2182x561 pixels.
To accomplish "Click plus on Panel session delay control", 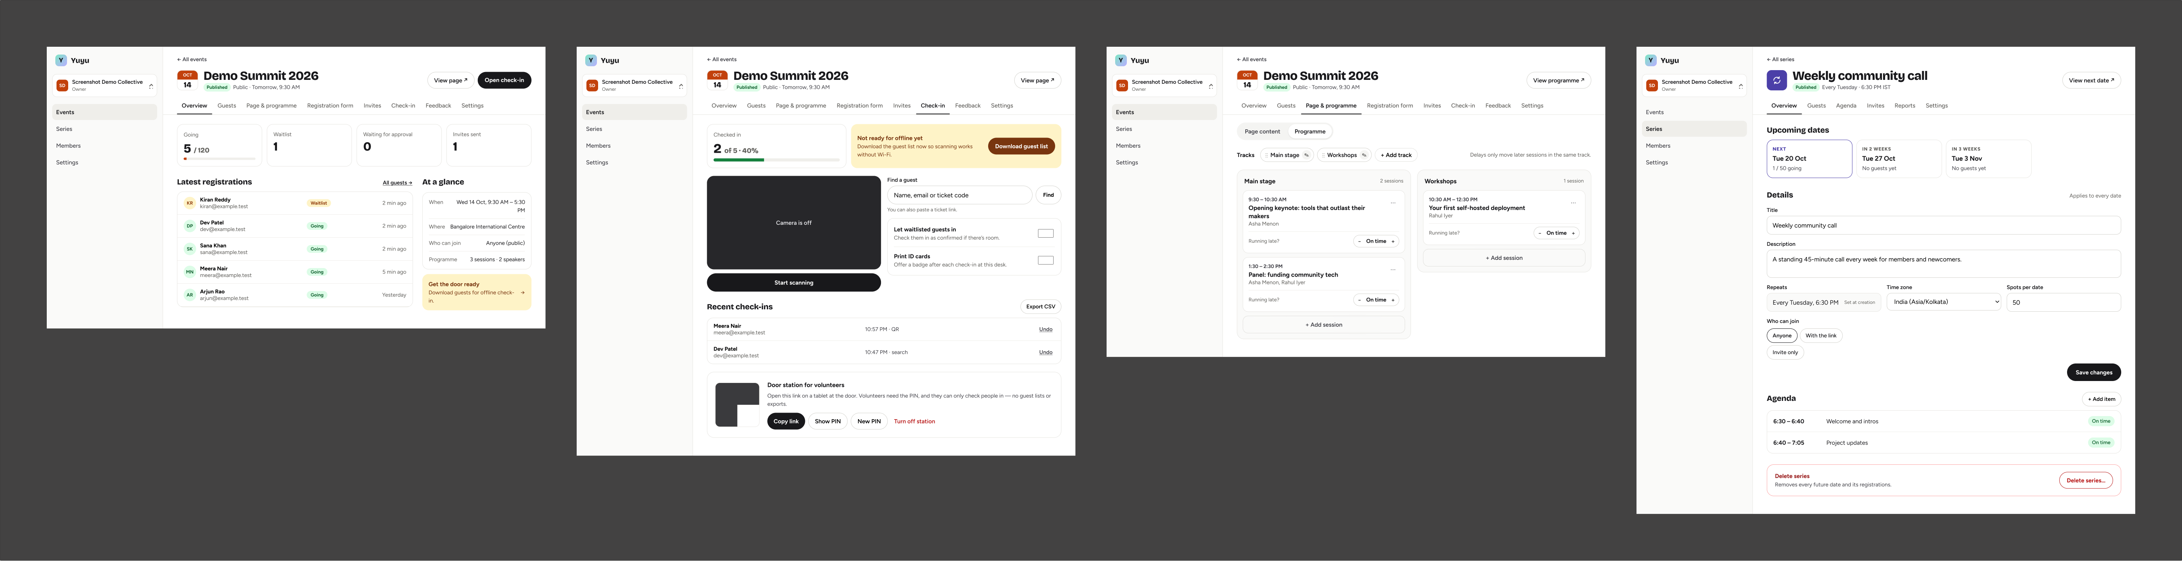I will tap(1393, 300).
